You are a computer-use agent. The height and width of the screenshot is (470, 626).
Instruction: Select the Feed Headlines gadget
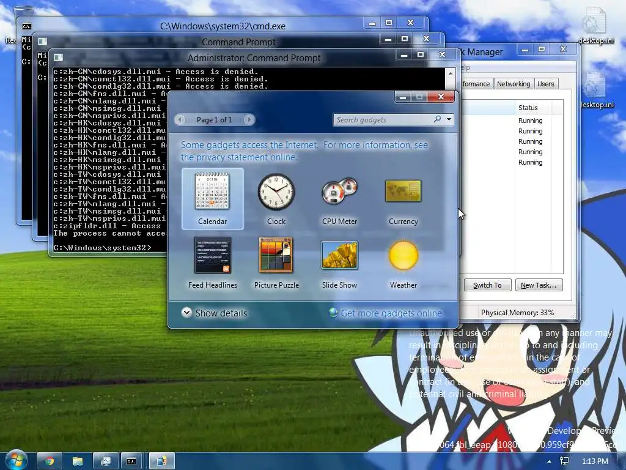click(212, 262)
